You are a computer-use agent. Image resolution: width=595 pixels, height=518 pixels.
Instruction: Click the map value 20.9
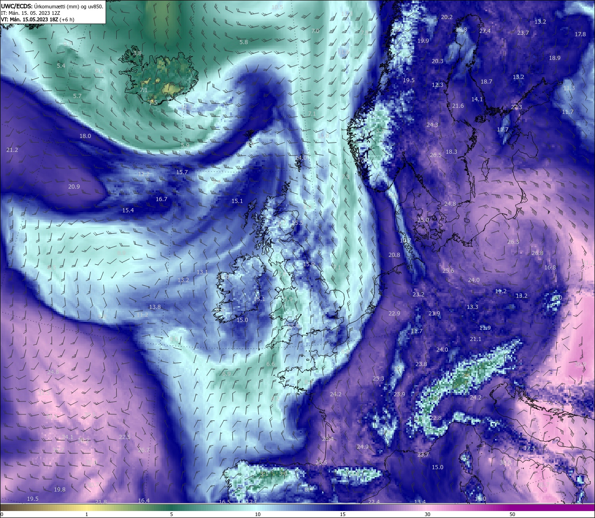[x=74, y=186]
